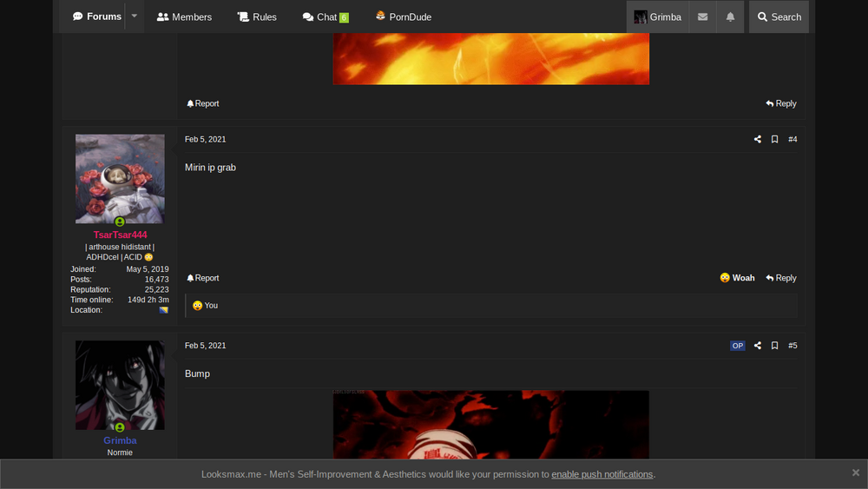Click the Woah reaction on post #4
This screenshot has width=868, height=489.
point(737,278)
